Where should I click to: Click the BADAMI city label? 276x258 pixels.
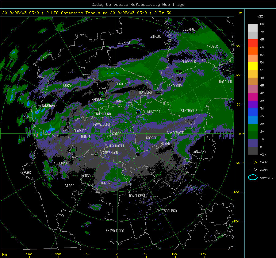tap(121, 101)
